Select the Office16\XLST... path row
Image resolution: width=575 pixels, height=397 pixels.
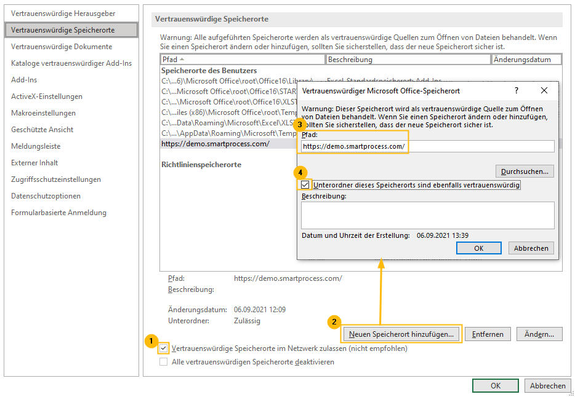coord(228,102)
